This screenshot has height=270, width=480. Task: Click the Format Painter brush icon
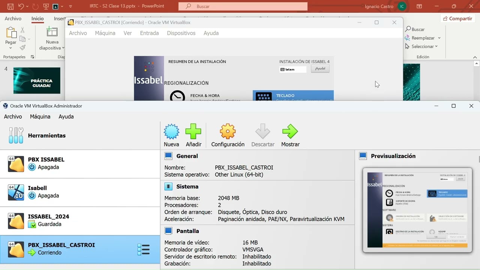22,48
